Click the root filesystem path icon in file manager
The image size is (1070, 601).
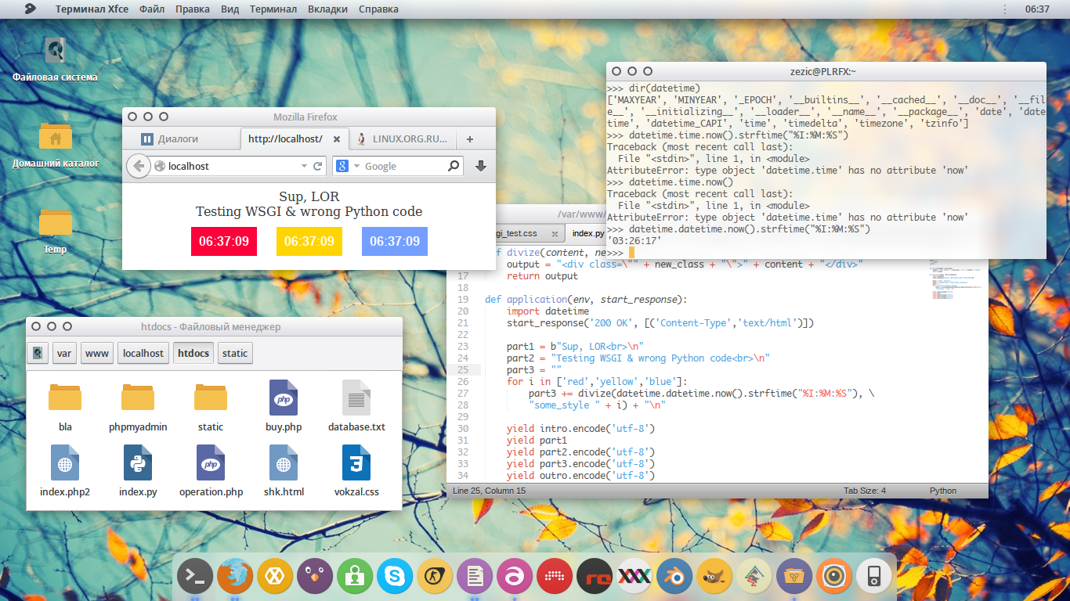tap(38, 353)
